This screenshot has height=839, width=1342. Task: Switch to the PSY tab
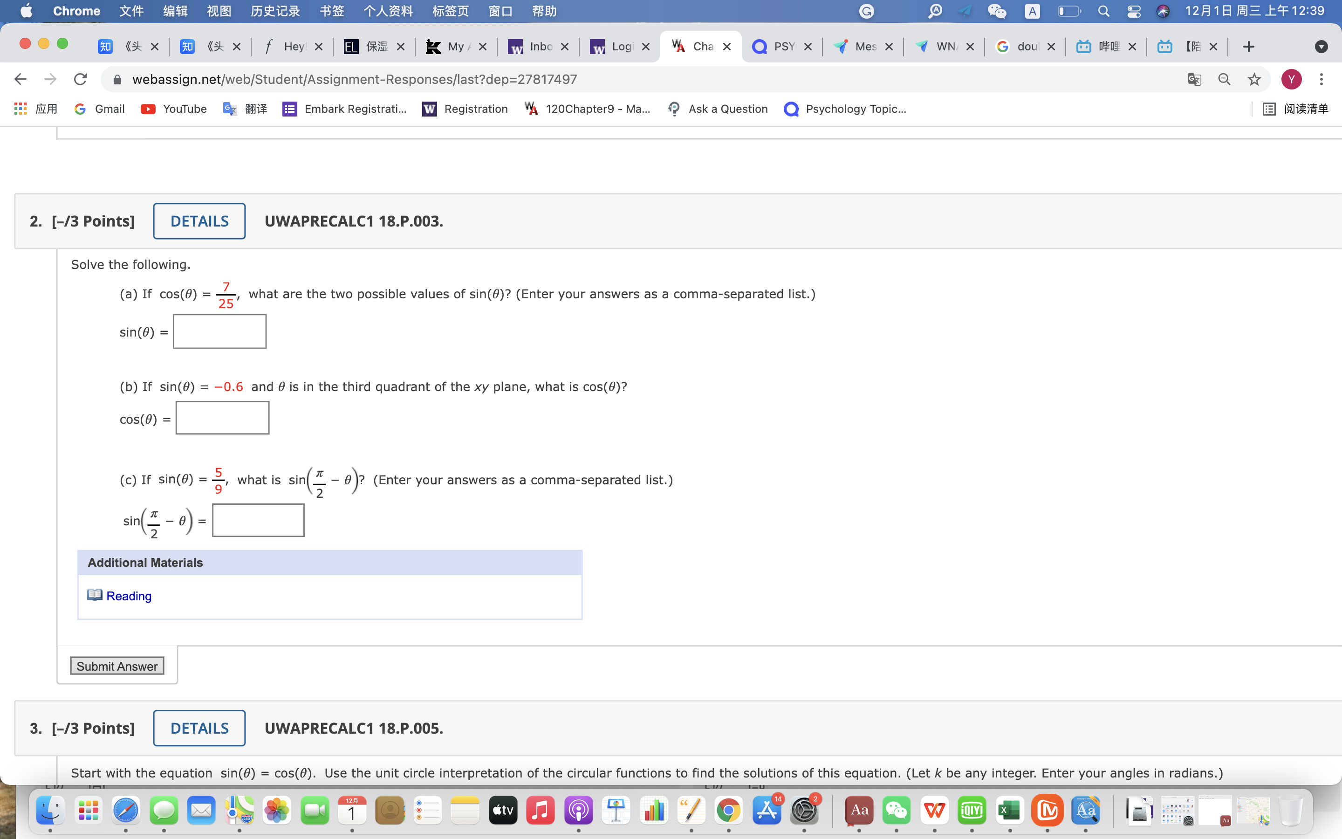tap(782, 47)
